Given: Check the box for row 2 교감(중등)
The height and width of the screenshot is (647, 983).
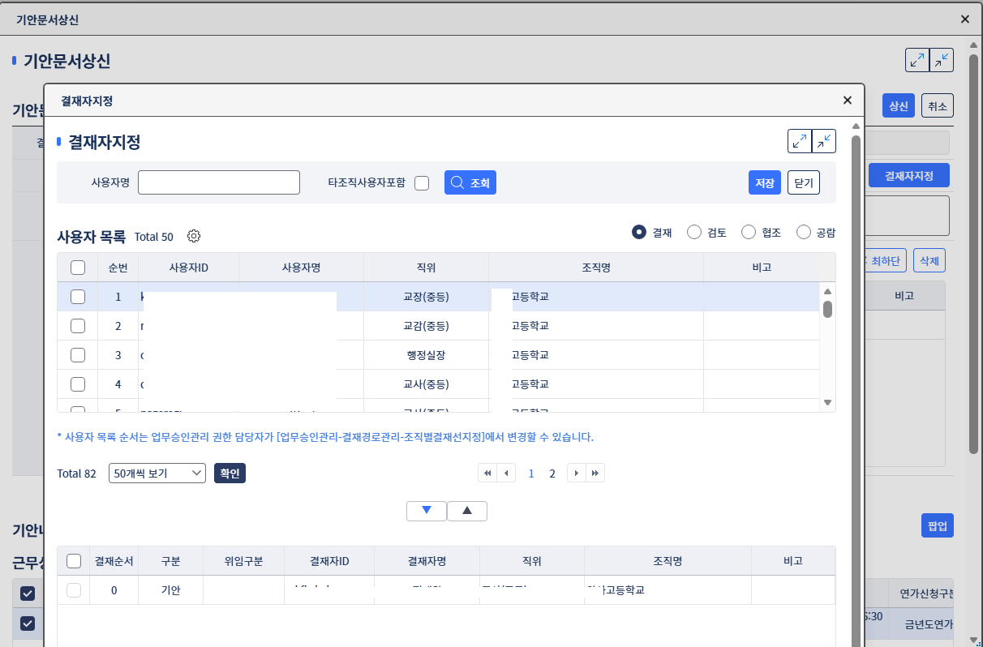Looking at the screenshot, I should pyautogui.click(x=78, y=326).
